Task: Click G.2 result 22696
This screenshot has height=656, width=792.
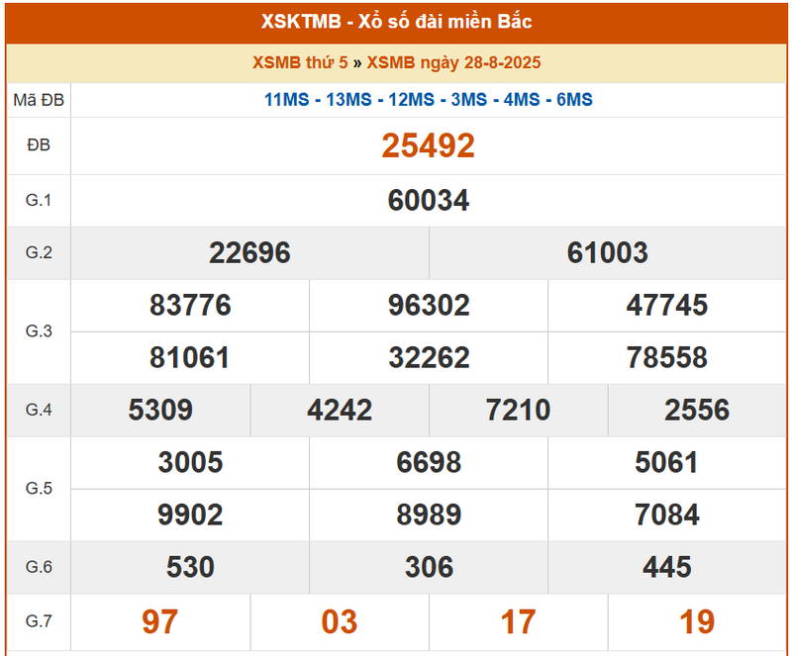Action: tap(249, 253)
